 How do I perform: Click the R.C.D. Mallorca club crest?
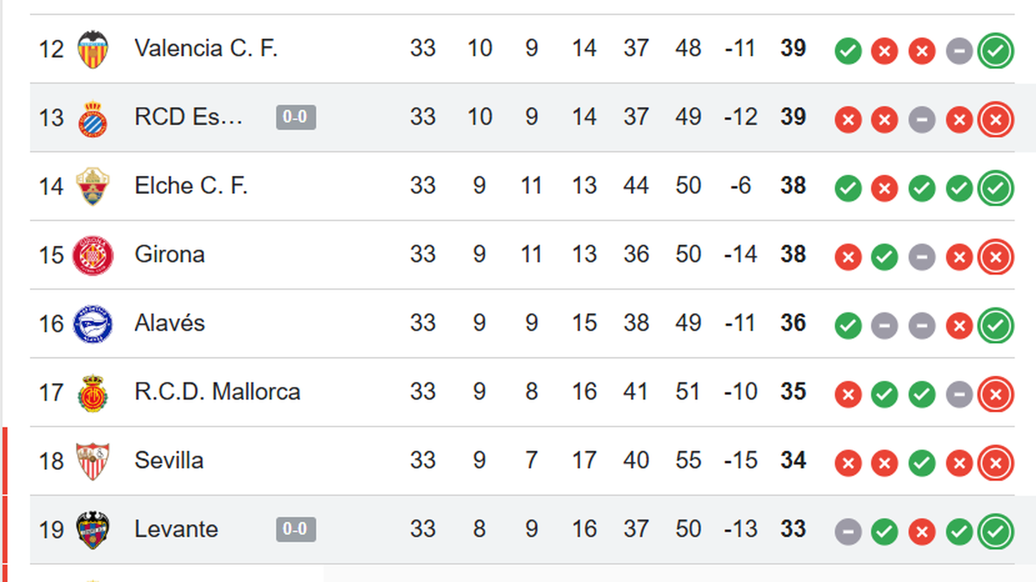coord(93,392)
